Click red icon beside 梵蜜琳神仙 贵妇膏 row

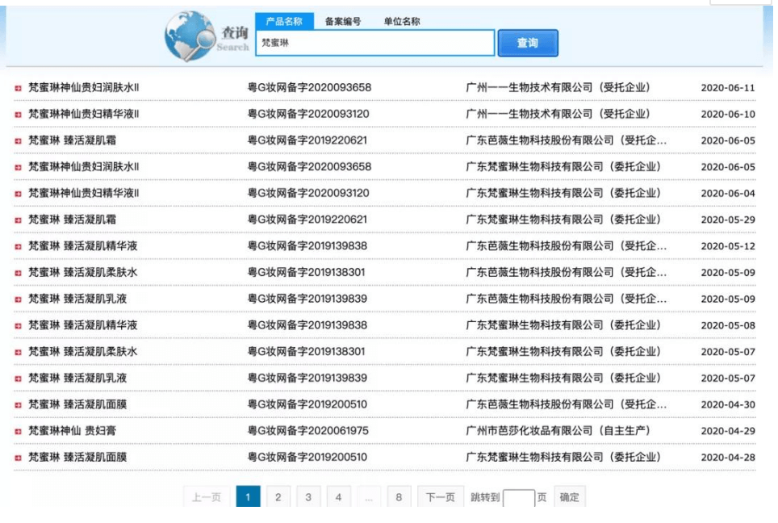(18, 431)
